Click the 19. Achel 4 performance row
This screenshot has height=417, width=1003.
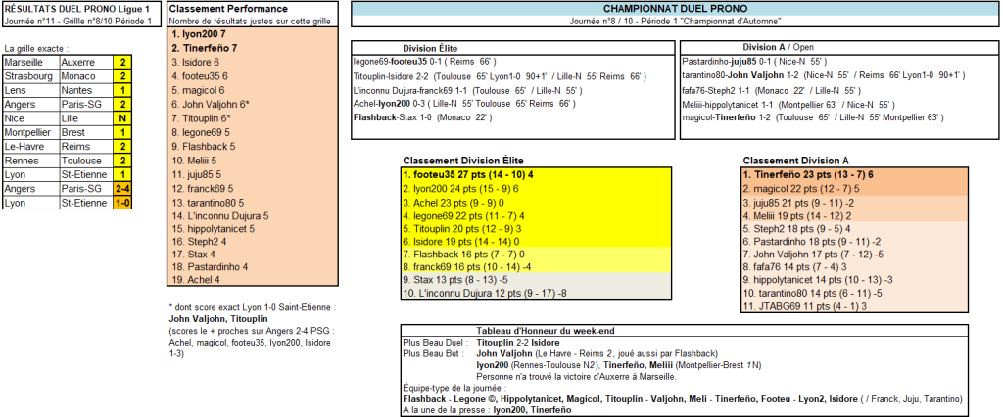point(196,279)
